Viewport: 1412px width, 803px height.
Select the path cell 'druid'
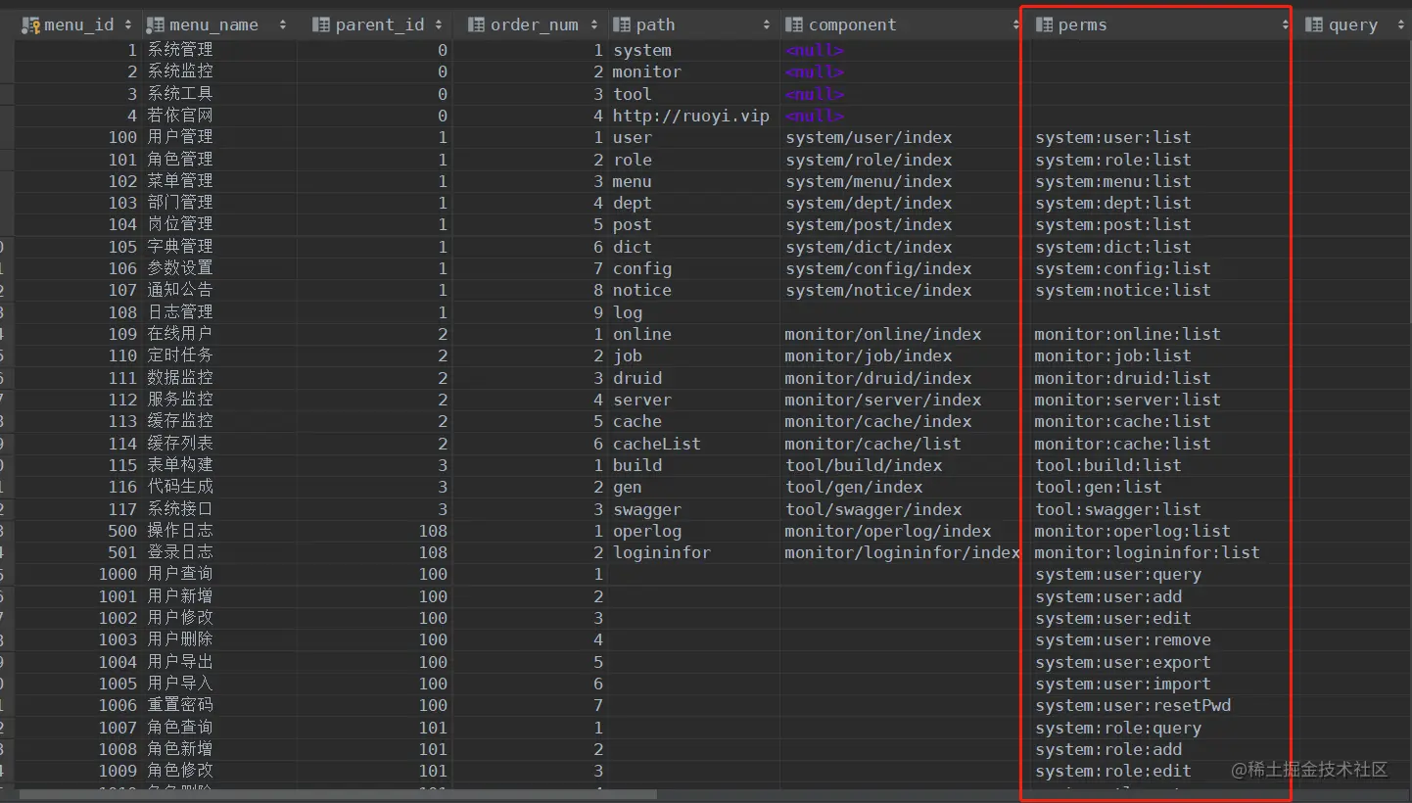[637, 378]
